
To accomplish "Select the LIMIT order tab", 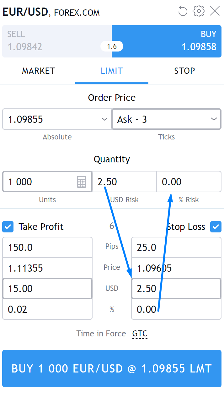I will (112, 71).
